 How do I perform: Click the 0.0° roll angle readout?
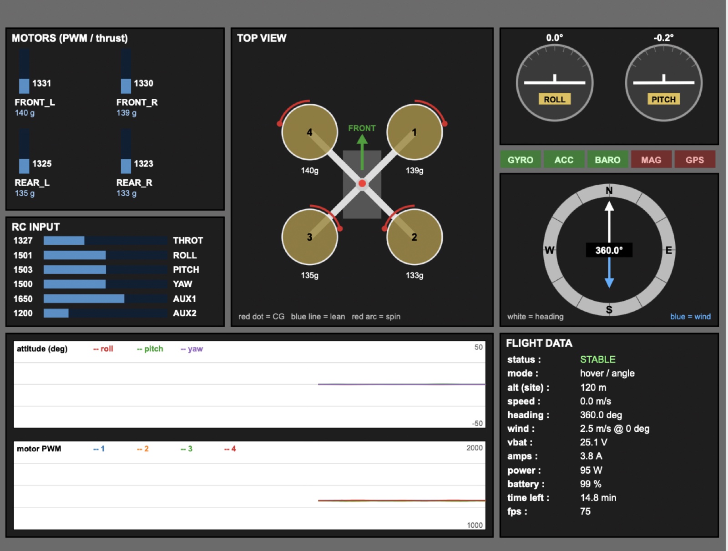coord(555,38)
